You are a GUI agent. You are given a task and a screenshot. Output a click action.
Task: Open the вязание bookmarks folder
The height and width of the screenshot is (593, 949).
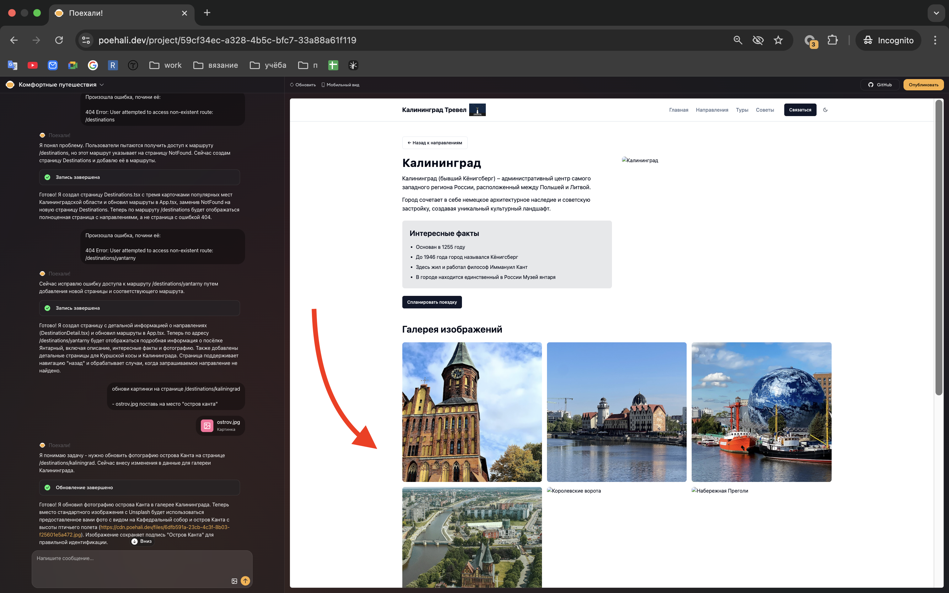click(x=216, y=65)
